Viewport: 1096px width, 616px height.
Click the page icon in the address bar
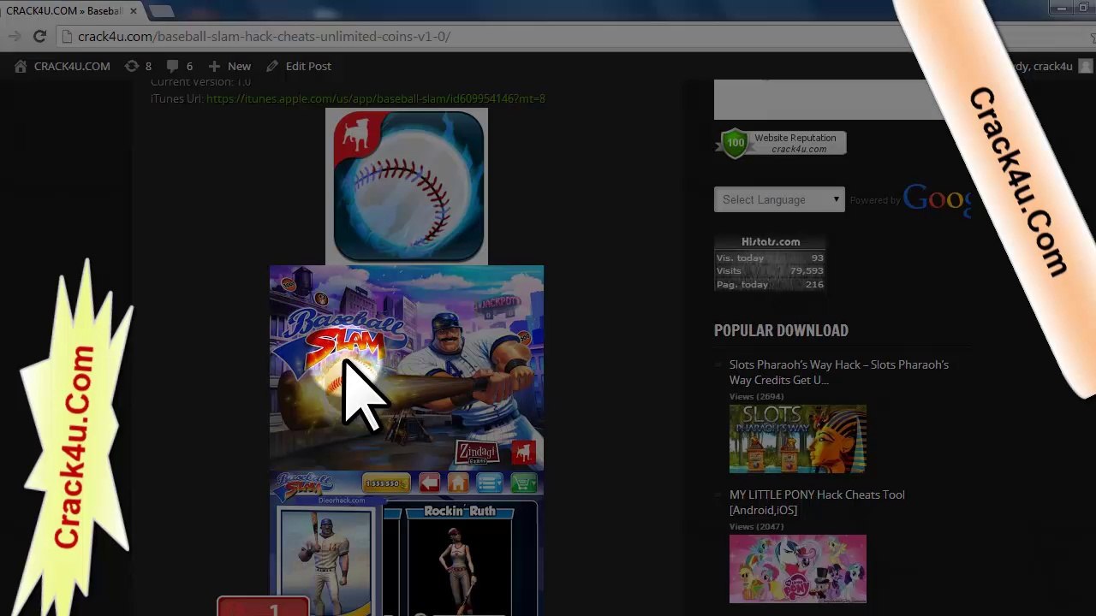pyautogui.click(x=68, y=37)
